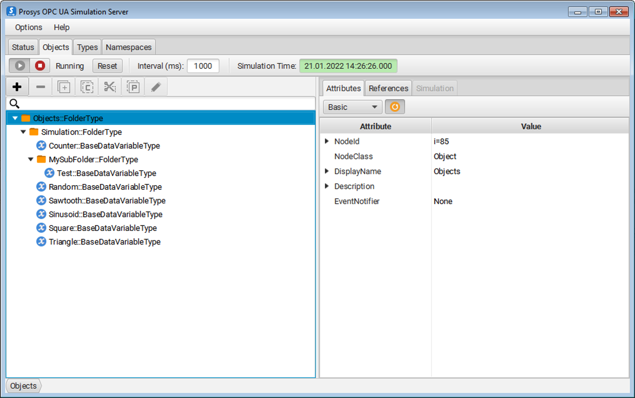The width and height of the screenshot is (635, 398).
Task: Click the scissors cut icon
Action: tap(110, 87)
